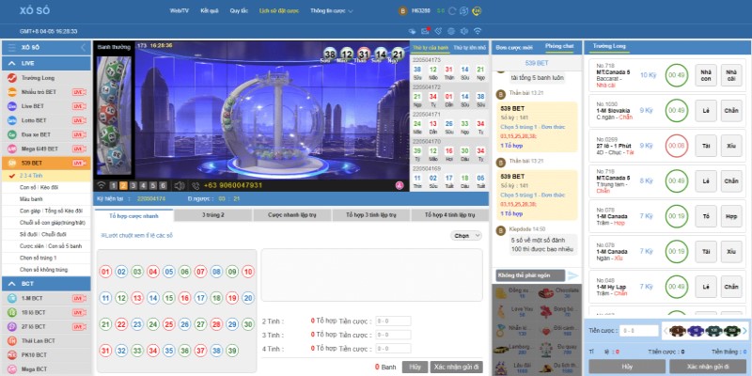
Task: Switch video to line 5
Action: point(153,185)
